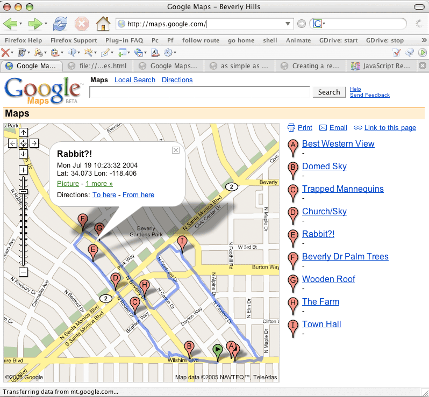This screenshot has height=397, width=429.
Task: Open 'Trapped Mannequins' result
Action: click(x=343, y=189)
